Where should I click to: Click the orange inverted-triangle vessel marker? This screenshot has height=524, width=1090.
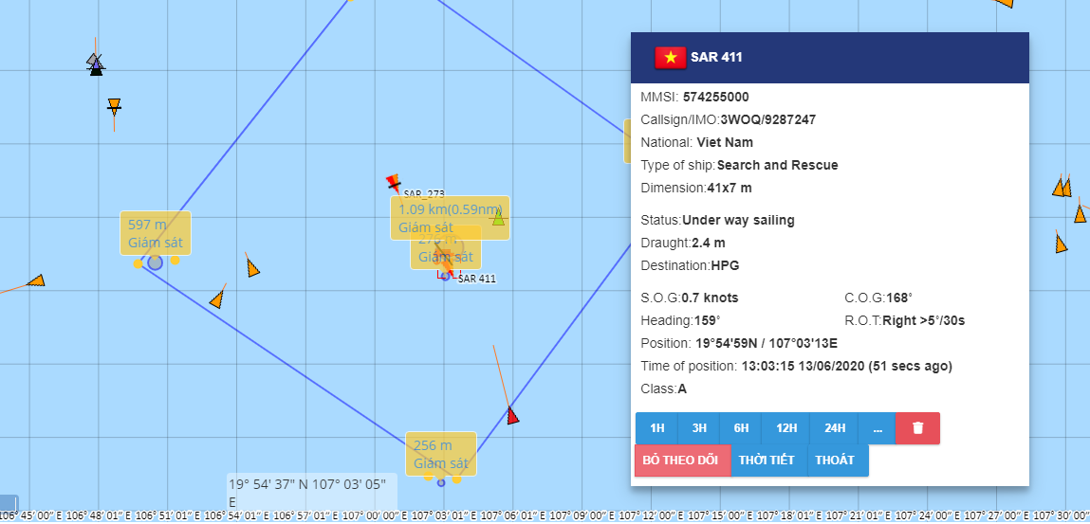tap(114, 105)
